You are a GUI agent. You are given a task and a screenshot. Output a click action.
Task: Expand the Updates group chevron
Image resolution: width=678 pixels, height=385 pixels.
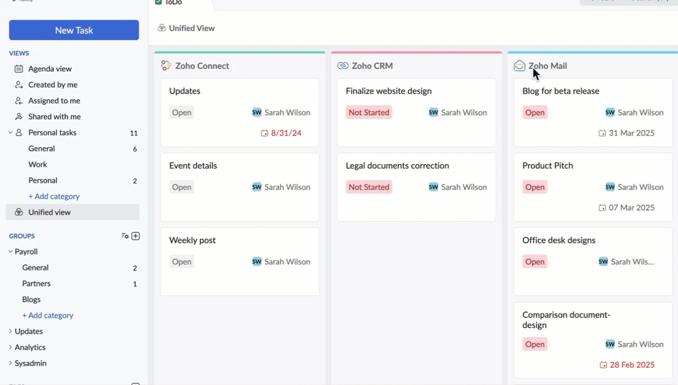[x=10, y=331]
